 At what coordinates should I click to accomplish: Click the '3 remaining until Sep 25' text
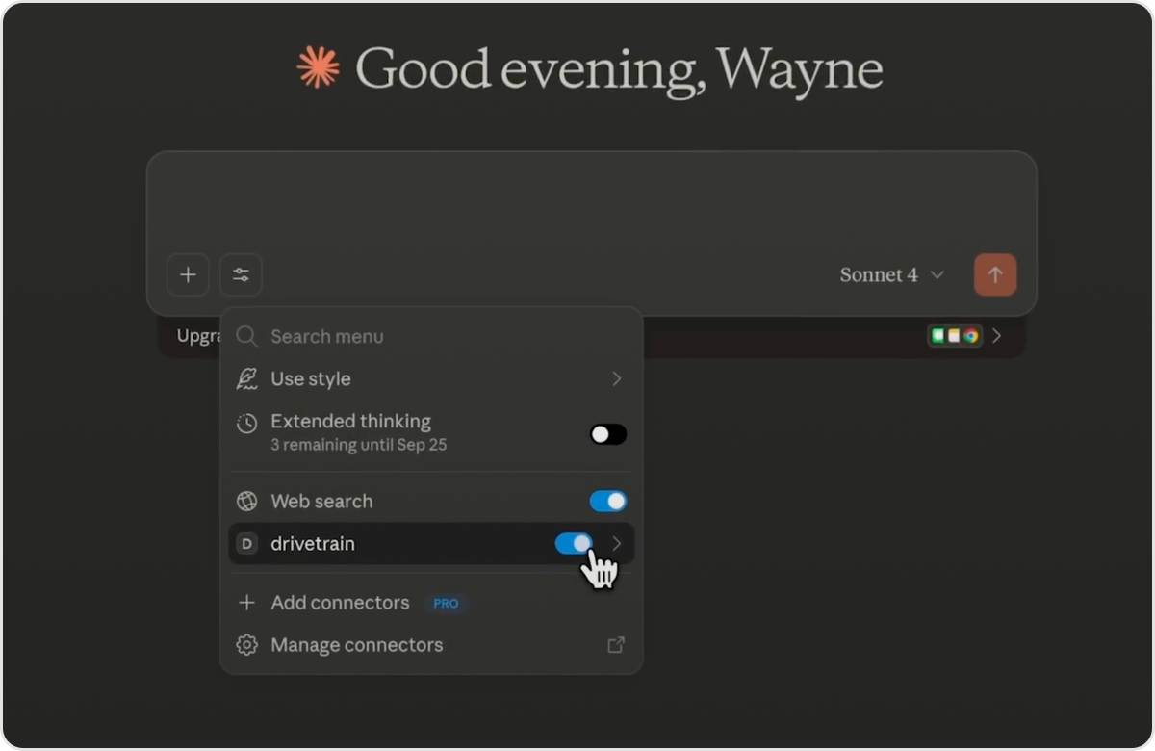pyautogui.click(x=359, y=445)
